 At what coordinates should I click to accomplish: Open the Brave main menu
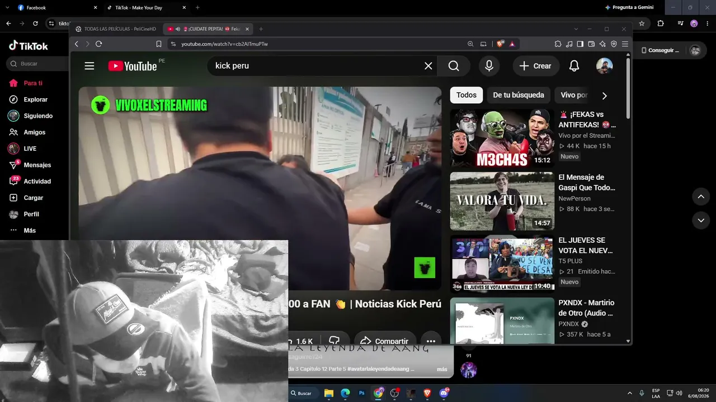pos(625,44)
